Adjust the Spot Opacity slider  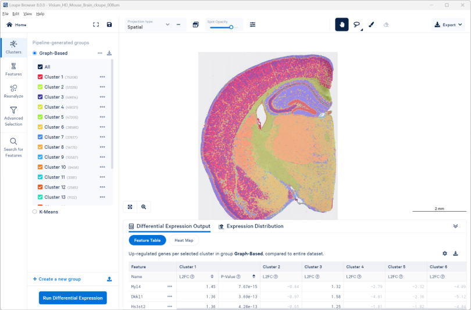(231, 27)
